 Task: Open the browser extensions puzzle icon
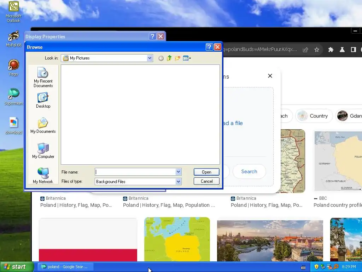tap(331, 50)
